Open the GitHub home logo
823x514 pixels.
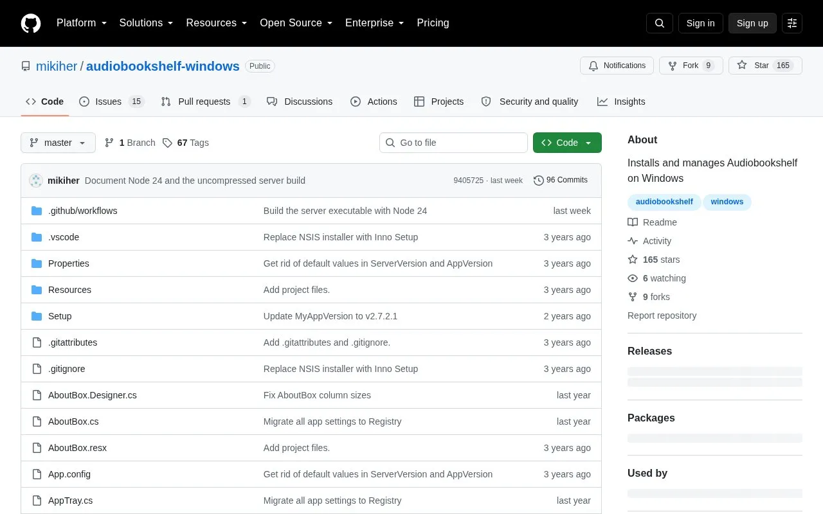coord(31,23)
